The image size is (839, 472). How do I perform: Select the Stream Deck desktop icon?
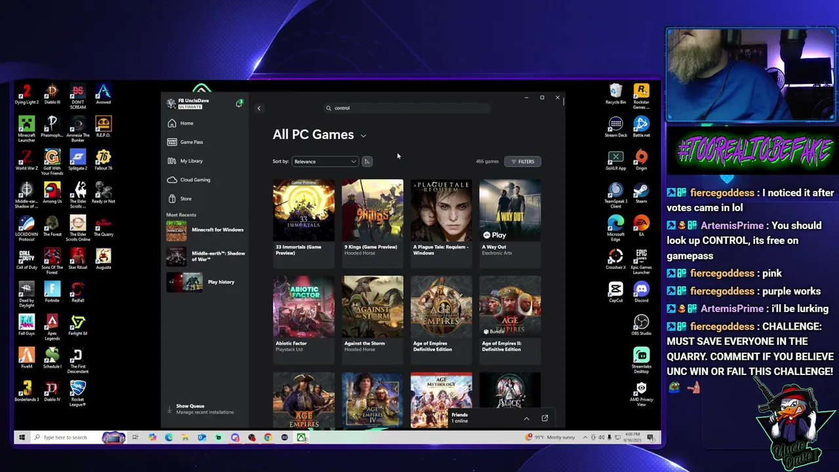click(x=615, y=127)
